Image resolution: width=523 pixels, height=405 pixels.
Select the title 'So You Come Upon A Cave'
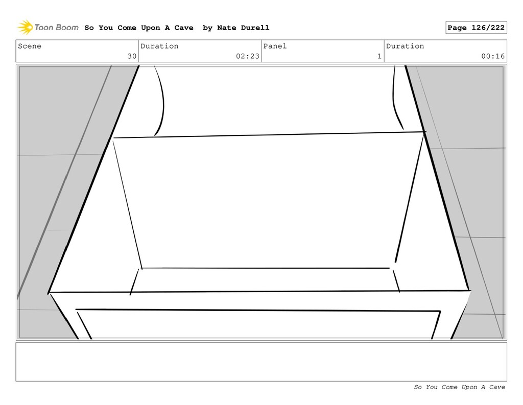139,28
